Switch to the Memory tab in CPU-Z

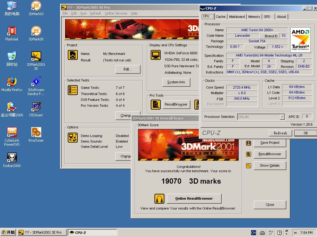point(254,17)
